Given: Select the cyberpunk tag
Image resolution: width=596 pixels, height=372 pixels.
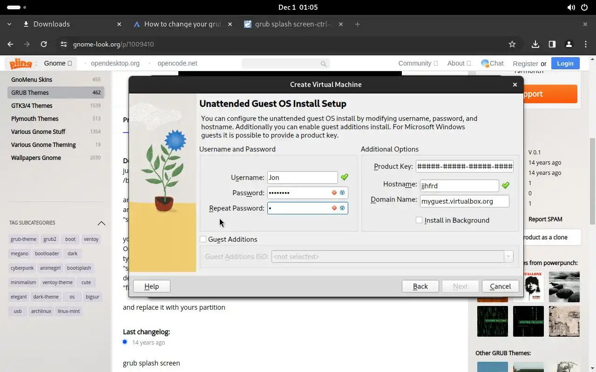Looking at the screenshot, I should coord(22,268).
